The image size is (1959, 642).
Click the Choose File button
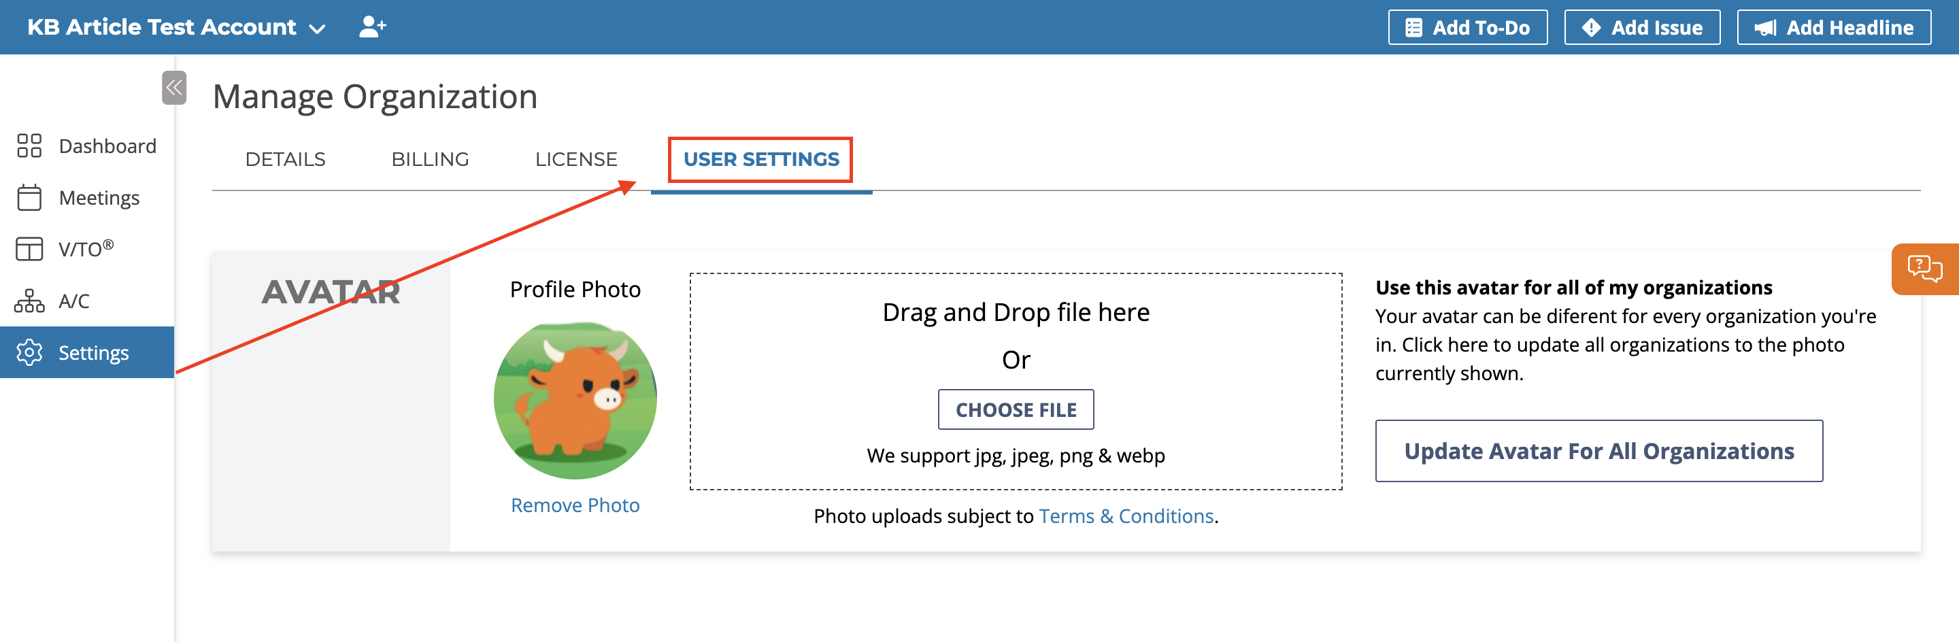[1016, 409]
